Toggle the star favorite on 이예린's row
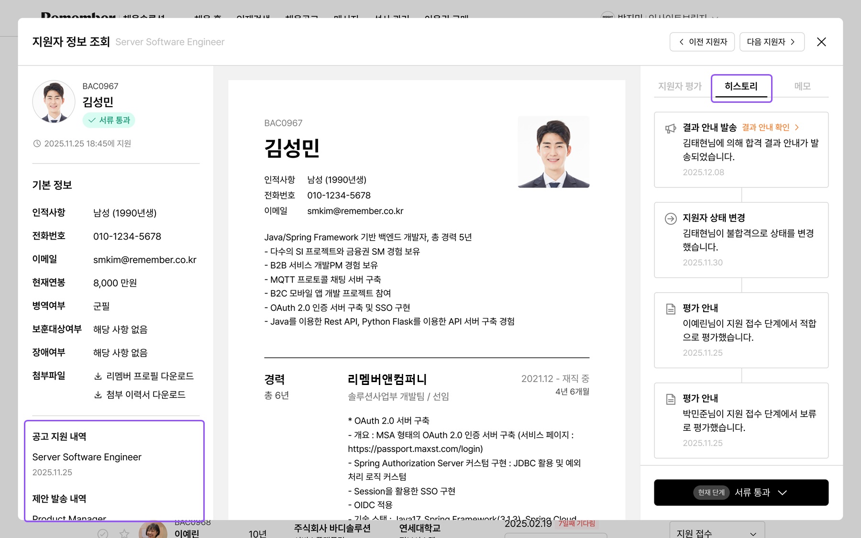Viewport: 861px width, 538px height. (x=124, y=534)
